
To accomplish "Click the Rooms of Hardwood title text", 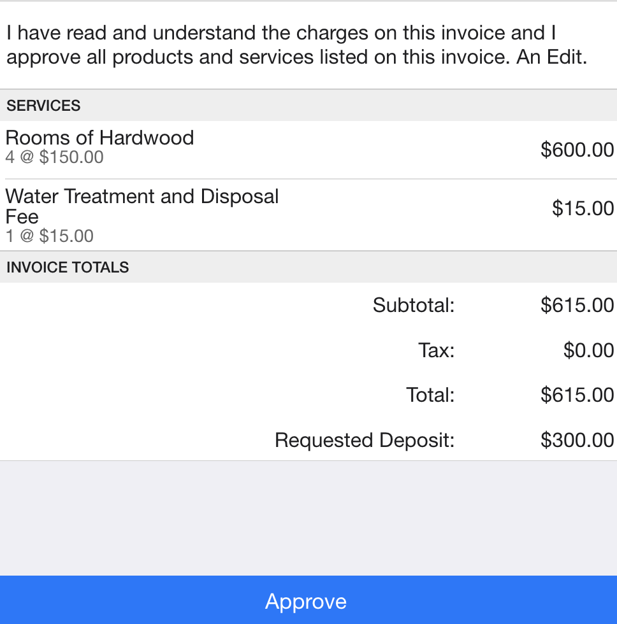I will coord(99,138).
